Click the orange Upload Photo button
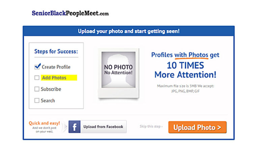This screenshot has width=259, height=151. [x=197, y=127]
